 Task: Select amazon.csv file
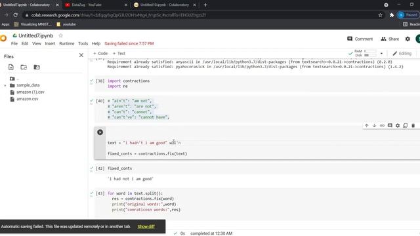28,99
